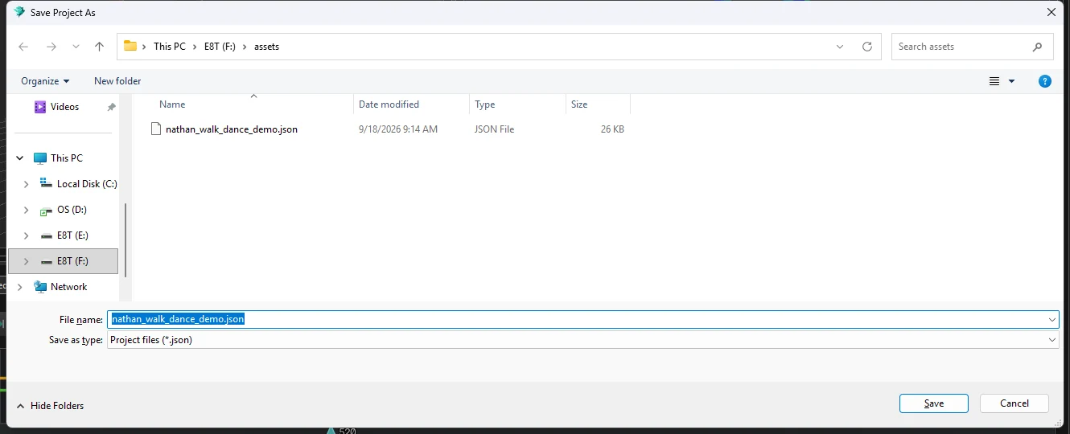The image size is (1070, 434).
Task: Expand the E8T (E:) node
Action: [26, 235]
